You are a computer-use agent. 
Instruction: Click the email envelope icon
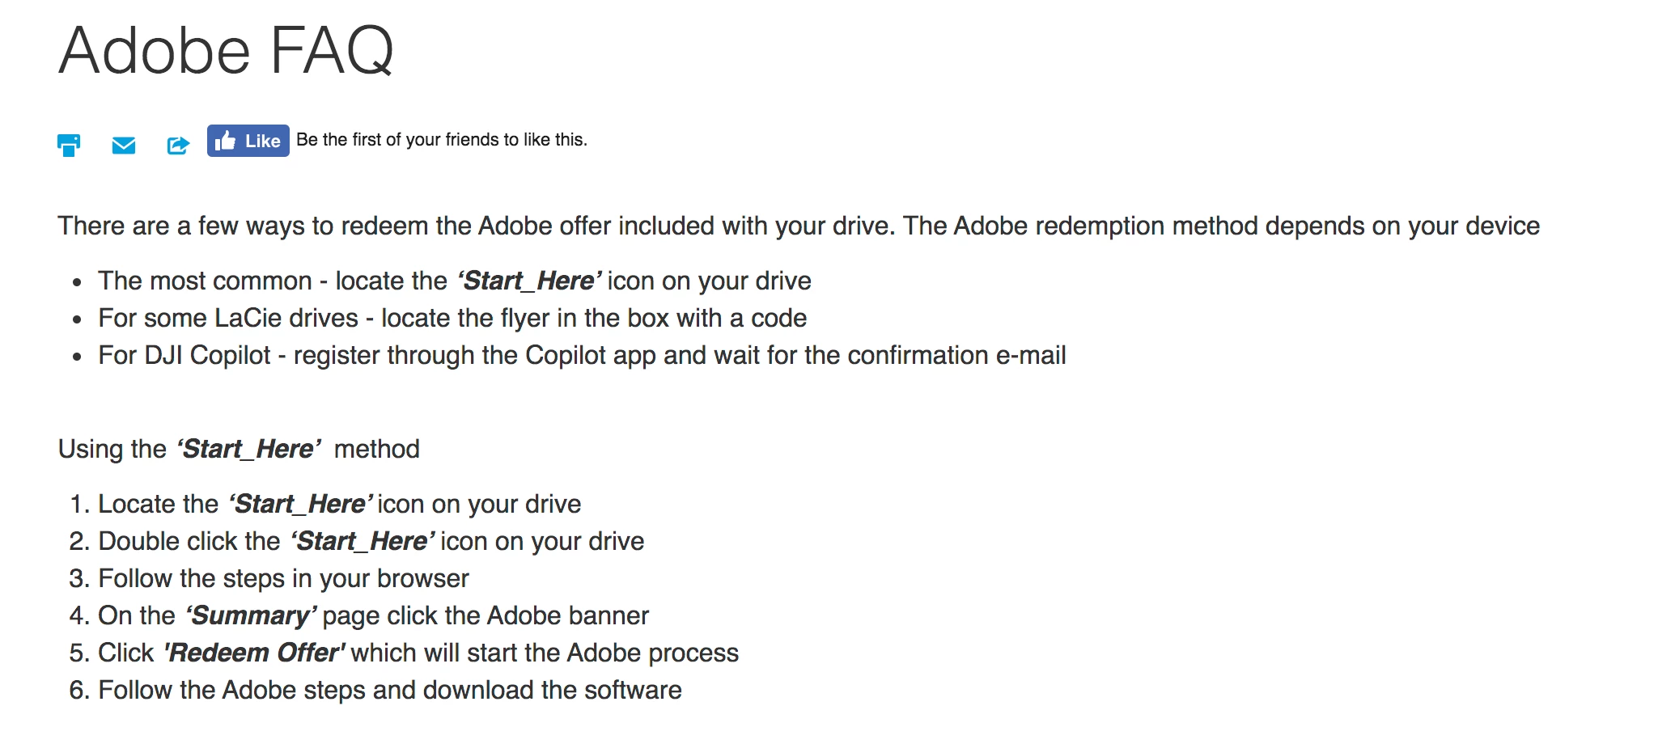click(124, 146)
